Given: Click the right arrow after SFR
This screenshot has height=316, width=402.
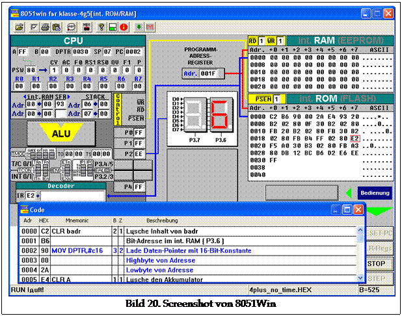Looking at the screenshot, I should [68, 97].
